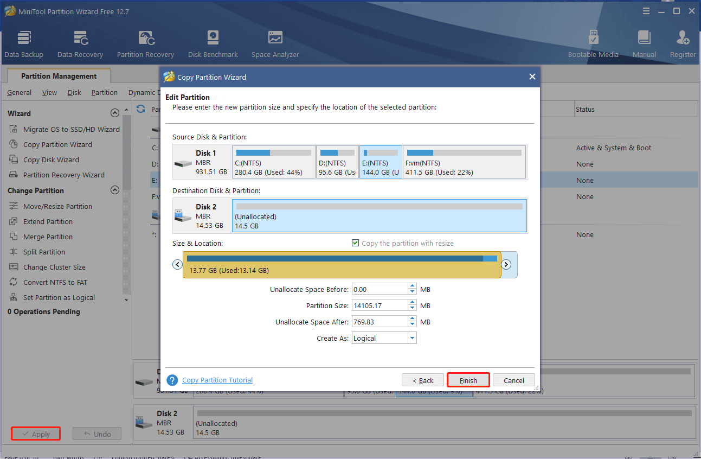Toggle Copy the partition with resize checkbox
This screenshot has height=459, width=701.
(x=356, y=243)
